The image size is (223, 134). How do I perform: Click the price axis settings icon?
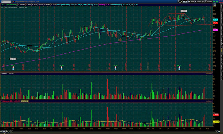(215, 5)
